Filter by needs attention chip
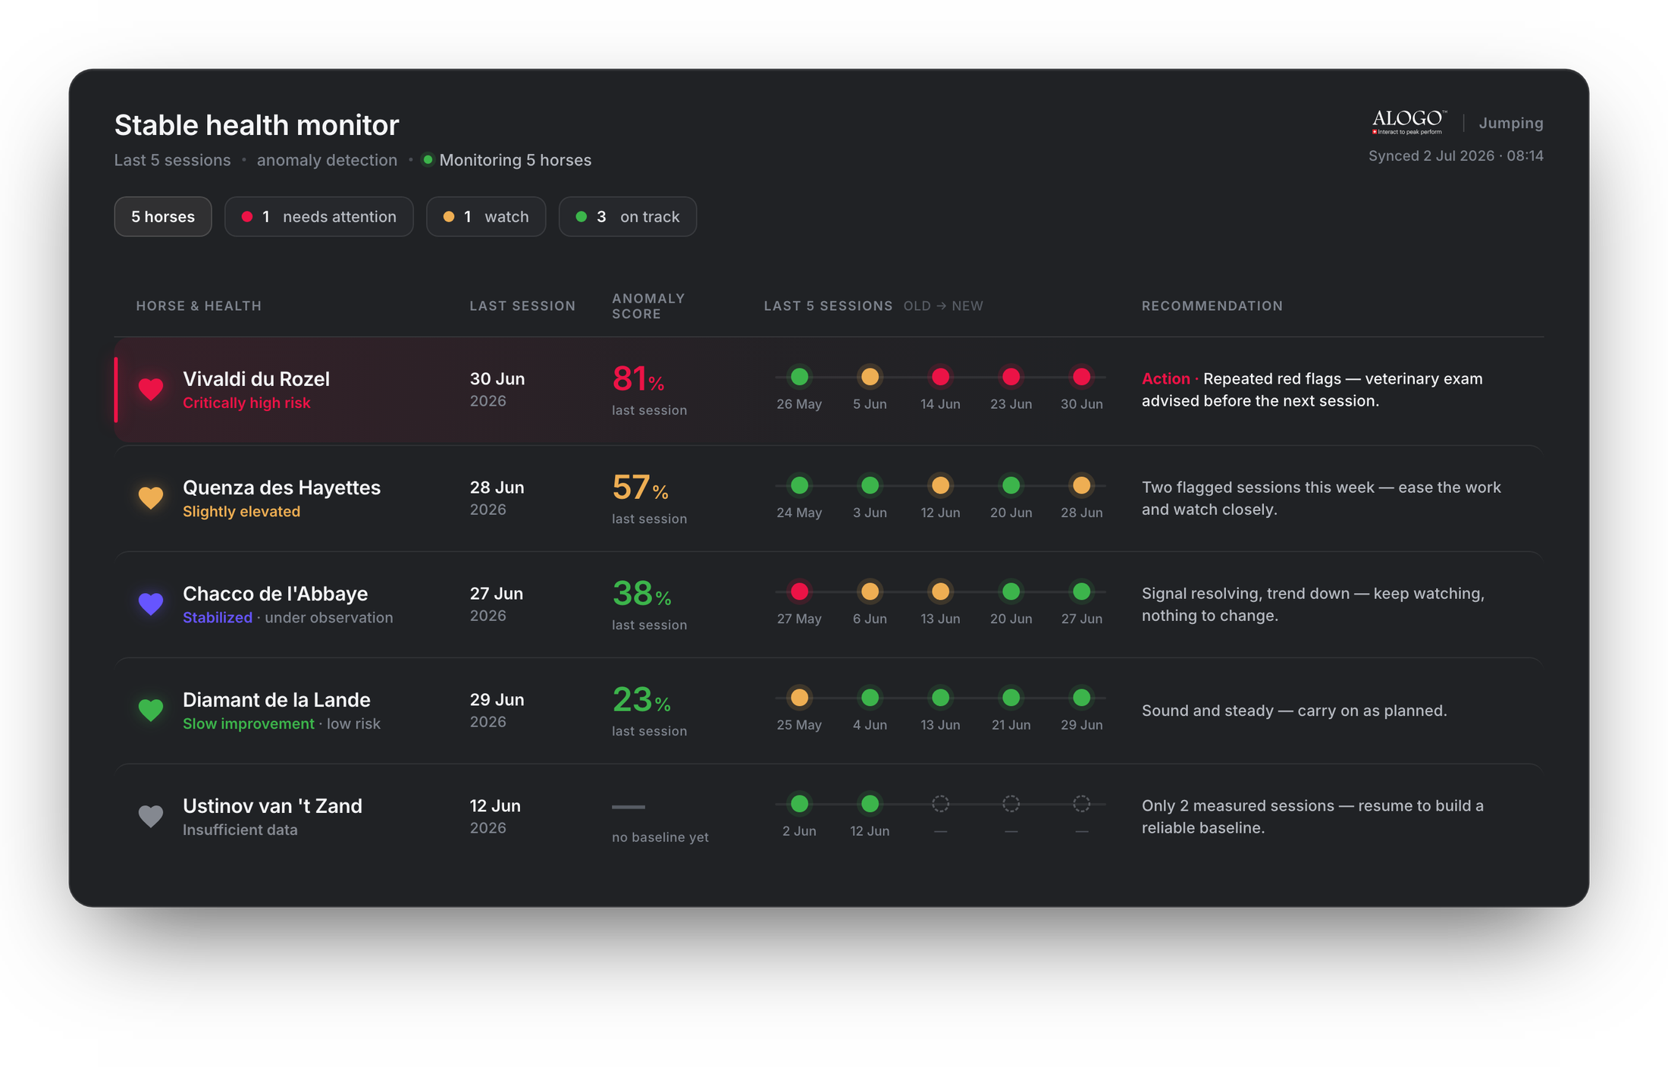The image size is (1668, 1073). [318, 217]
